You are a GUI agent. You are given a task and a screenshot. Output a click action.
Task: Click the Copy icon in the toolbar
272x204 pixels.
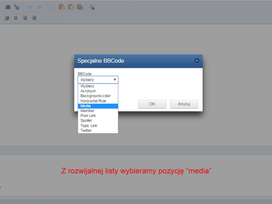coord(53,7)
